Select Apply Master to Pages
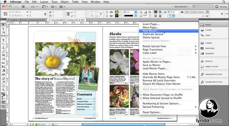This screenshot has width=229, height=126. [169, 62]
